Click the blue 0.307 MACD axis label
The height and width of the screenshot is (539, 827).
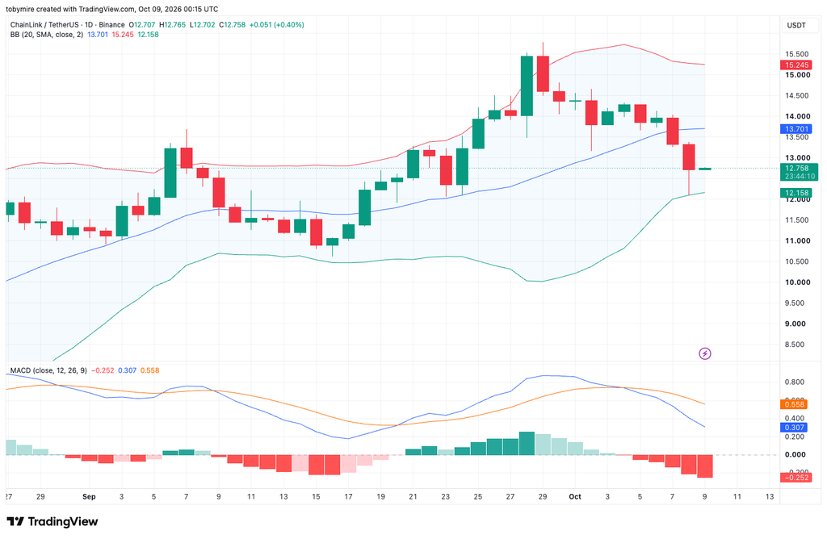point(794,428)
